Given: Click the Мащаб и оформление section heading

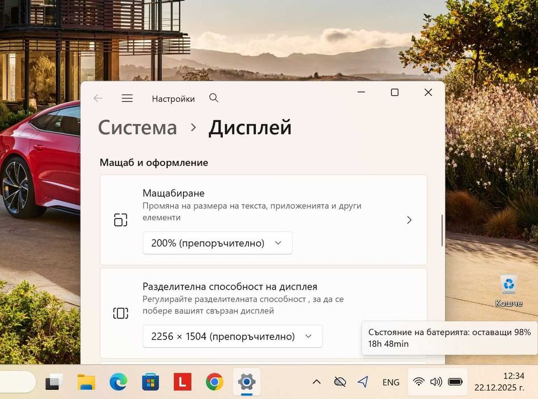Looking at the screenshot, I should pos(154,162).
